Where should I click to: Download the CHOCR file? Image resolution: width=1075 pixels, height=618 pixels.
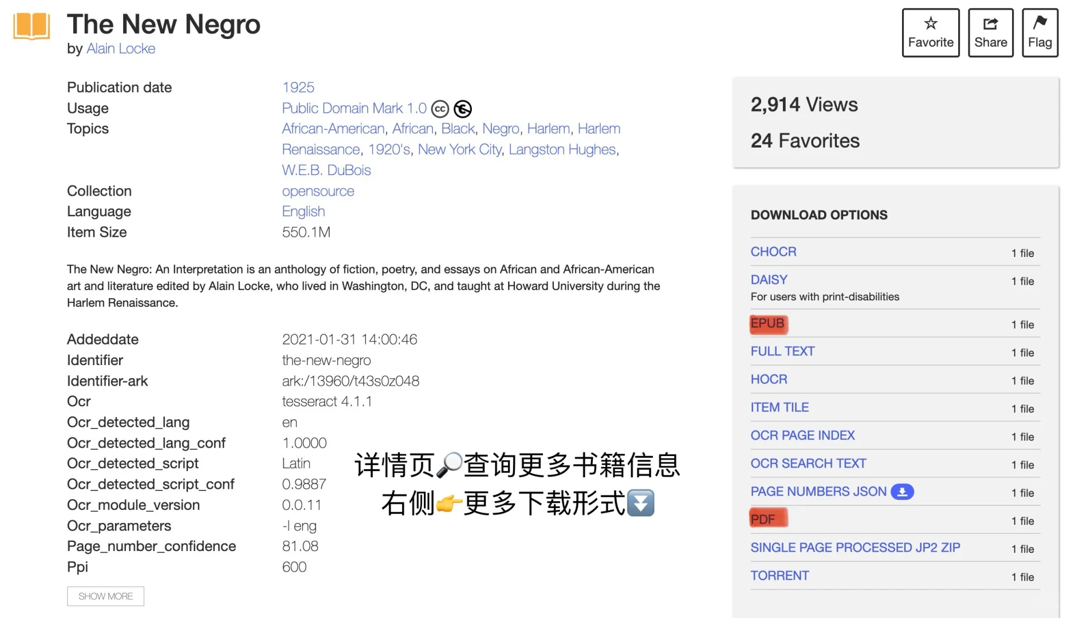773,252
